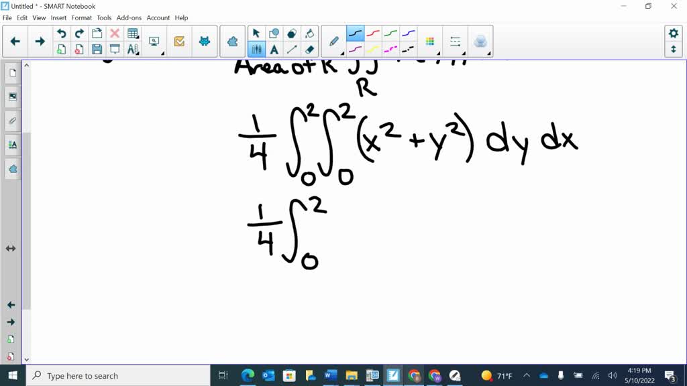
Task: Click the Save floppy disk icon
Action: click(x=97, y=49)
